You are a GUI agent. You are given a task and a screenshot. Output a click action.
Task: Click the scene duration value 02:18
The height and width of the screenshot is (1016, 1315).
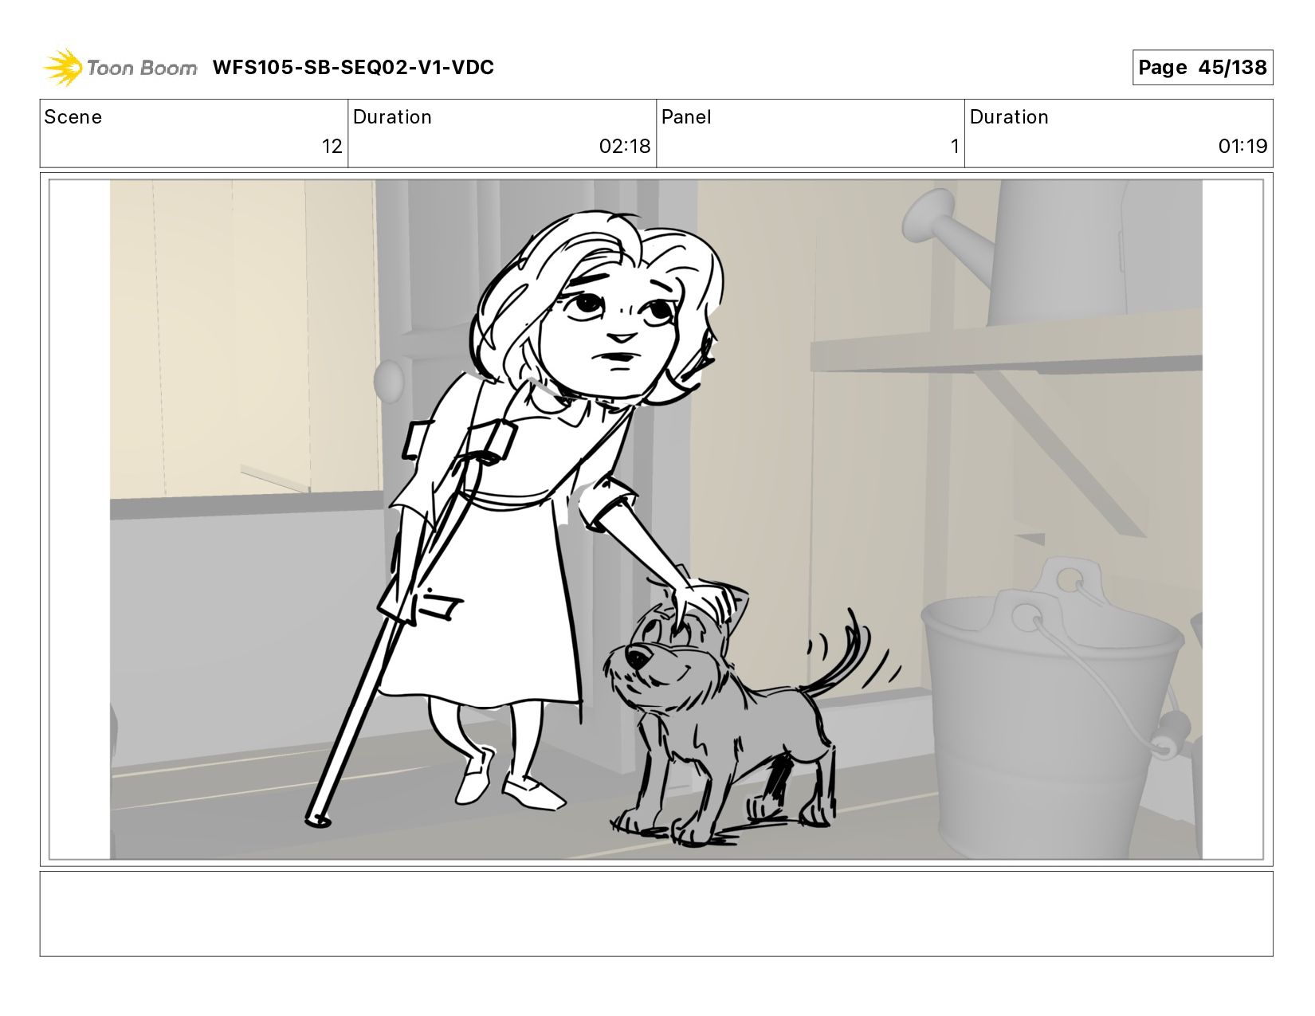625,147
